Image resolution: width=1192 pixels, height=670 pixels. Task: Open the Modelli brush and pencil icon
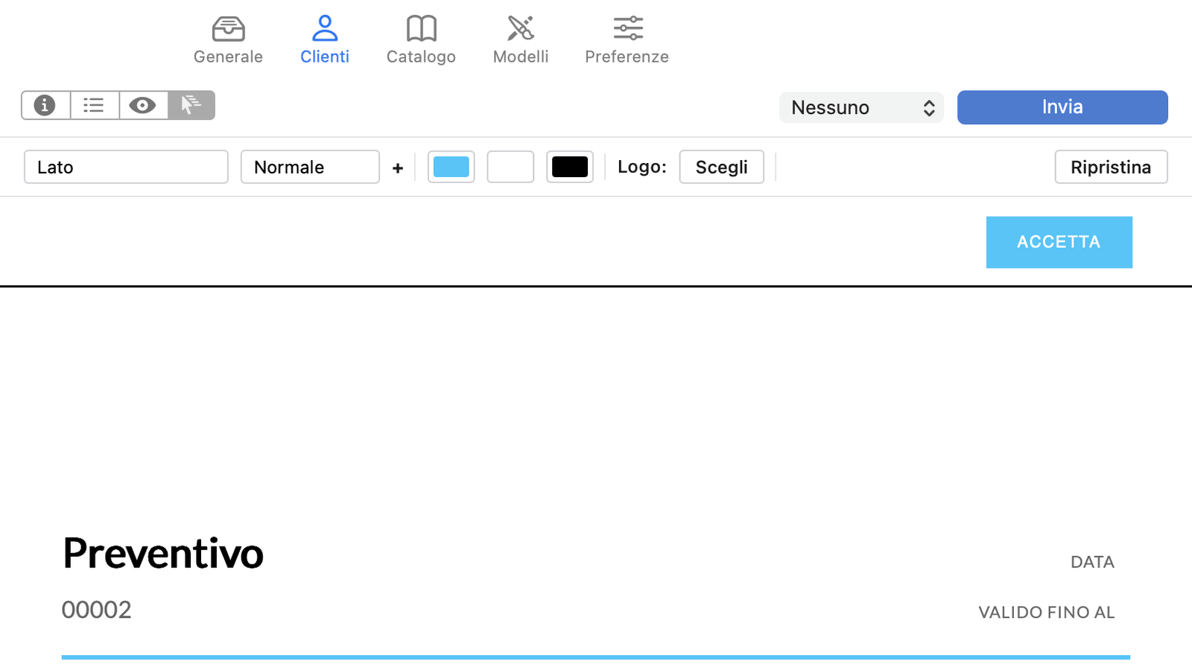click(520, 29)
